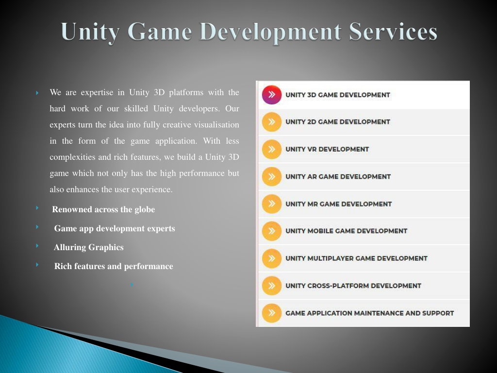
Task: Click the bullet arrow before 'We are expertise' paragraph
Action: coord(37,93)
